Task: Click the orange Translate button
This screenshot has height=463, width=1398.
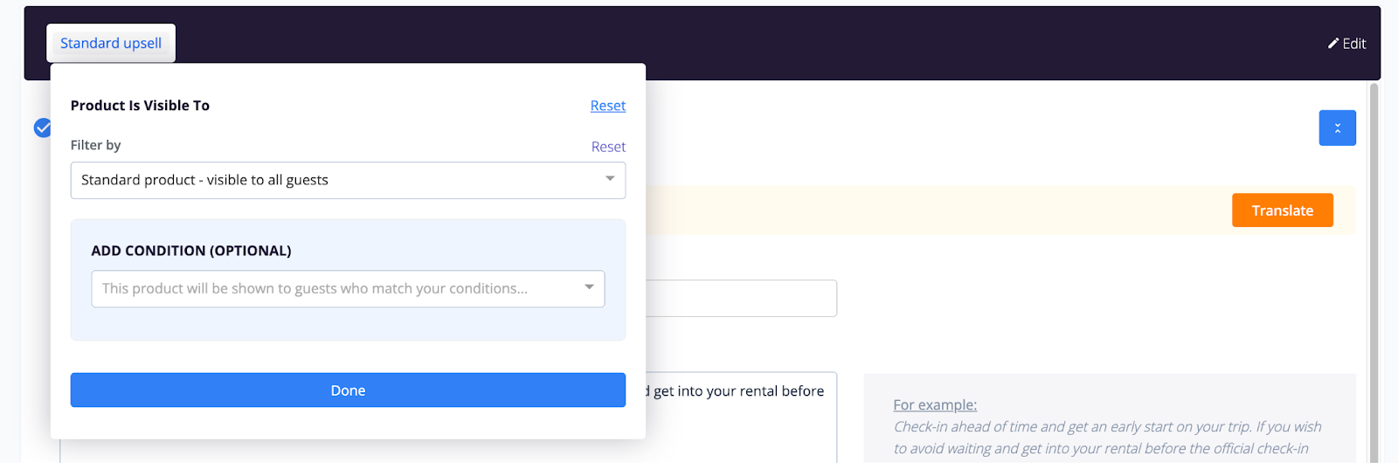Action: point(1282,211)
